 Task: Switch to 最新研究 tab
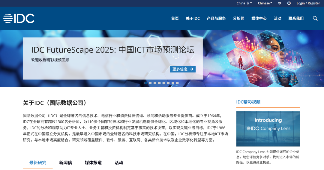37,163
